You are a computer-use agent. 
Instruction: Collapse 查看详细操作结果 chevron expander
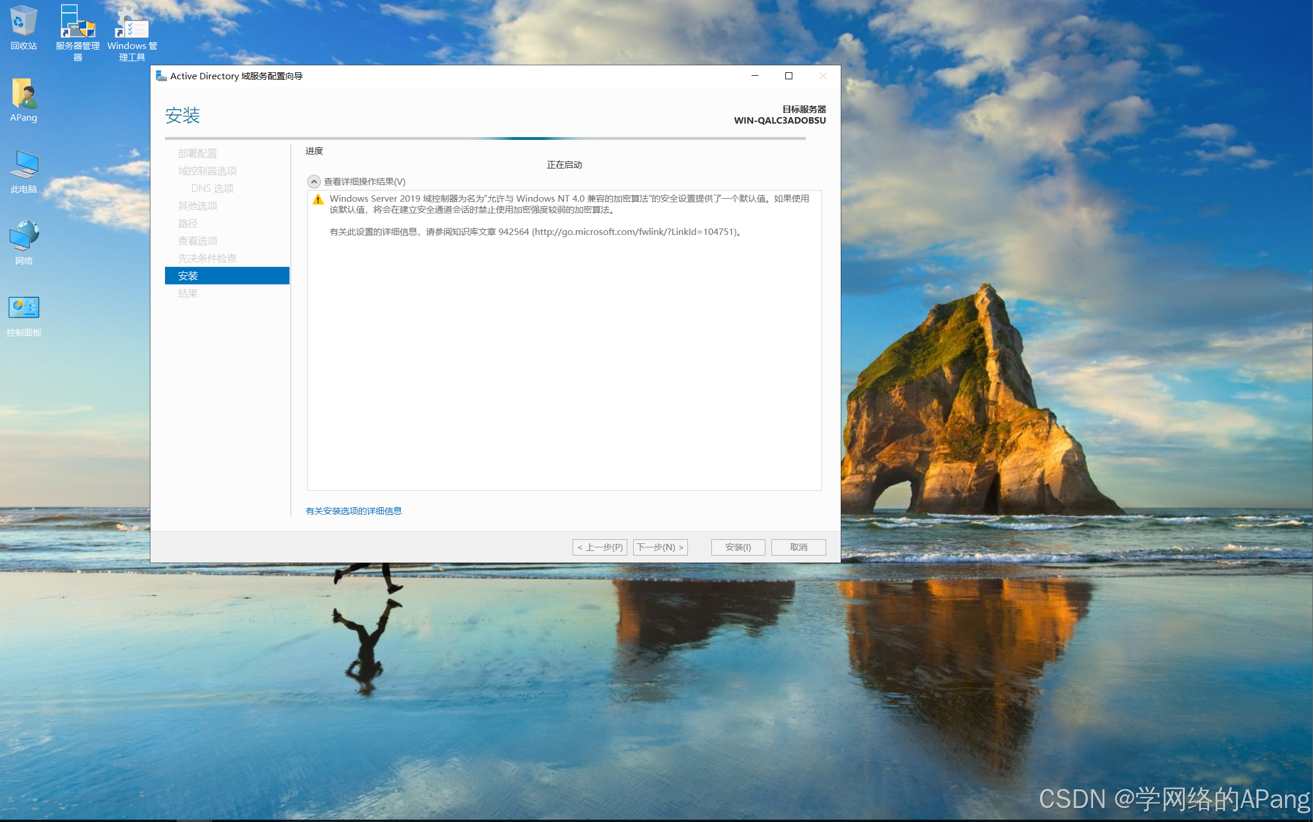[314, 182]
